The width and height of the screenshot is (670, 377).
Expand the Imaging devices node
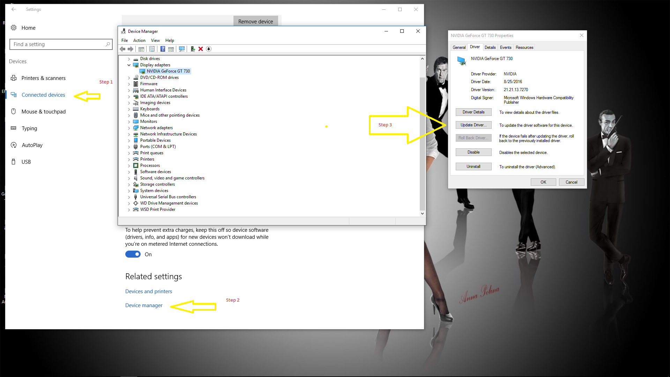[129, 103]
